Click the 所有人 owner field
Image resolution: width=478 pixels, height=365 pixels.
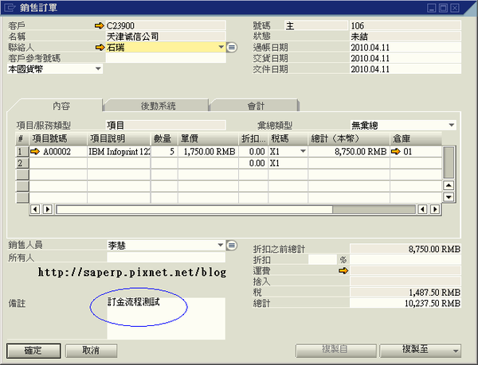click(166, 258)
